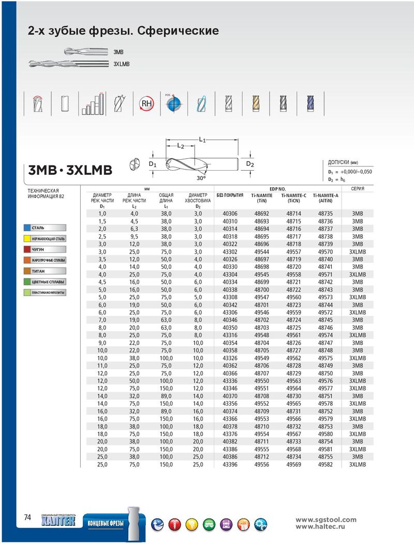This screenshot has height=544, width=414.
Task: Click the POS center-cutting blue crosshair icon
Action: (x=173, y=103)
